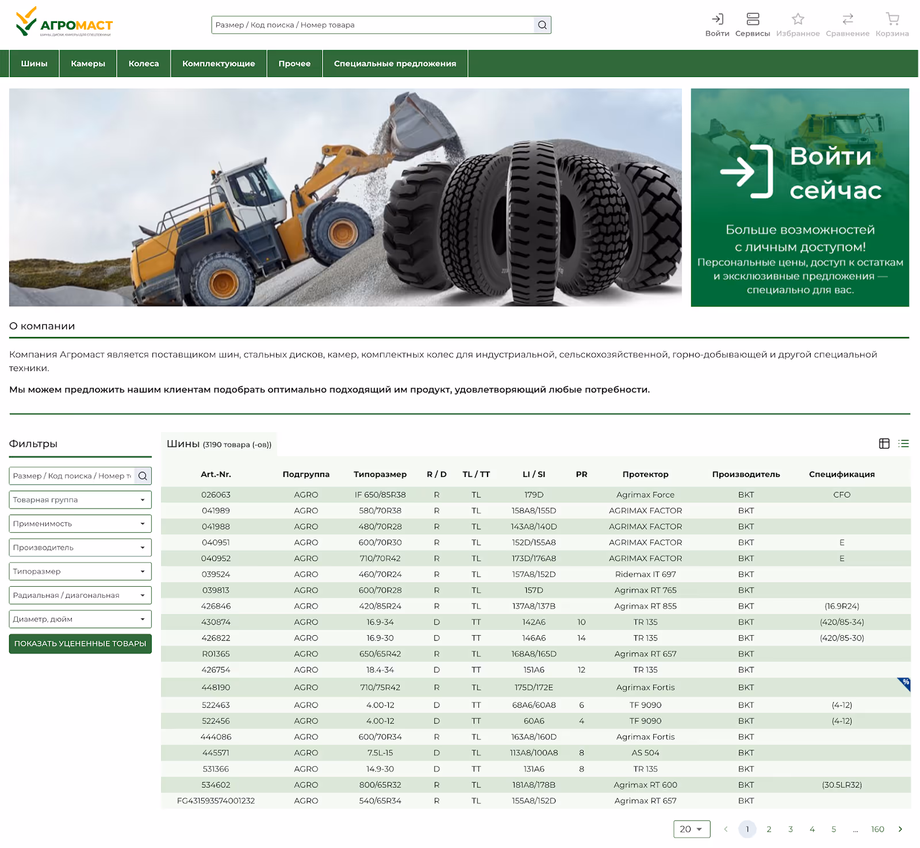Open product row R01365
Image resolution: width=920 pixels, height=848 pixels.
coord(536,654)
